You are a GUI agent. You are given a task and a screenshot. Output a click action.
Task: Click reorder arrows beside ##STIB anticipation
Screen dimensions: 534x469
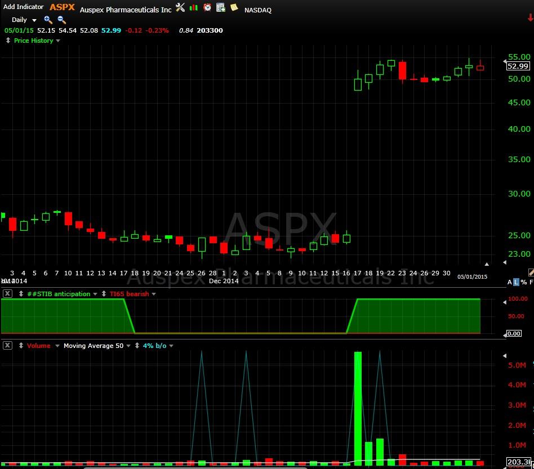tap(21, 294)
